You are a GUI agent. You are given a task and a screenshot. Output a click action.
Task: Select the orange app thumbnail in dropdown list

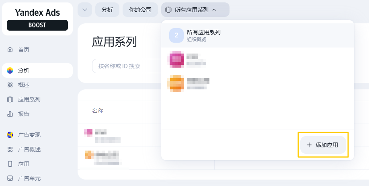pos(176,84)
